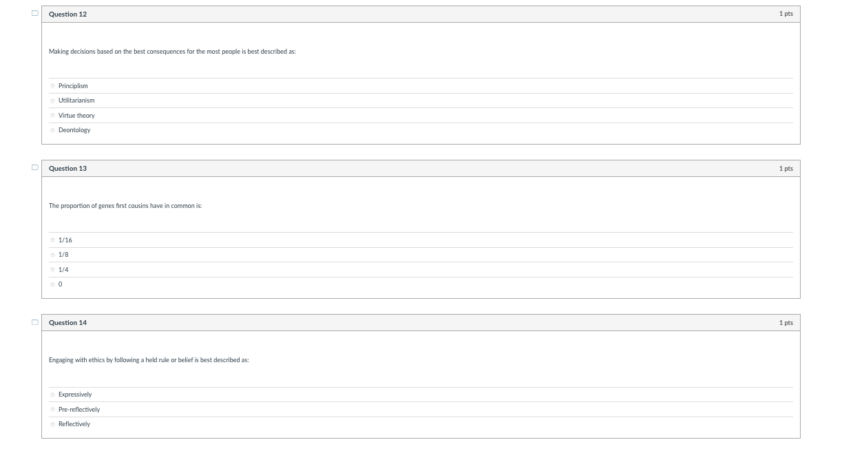853x451 pixels.
Task: Choose 1/16 for first cousins question
Action: tap(53, 240)
